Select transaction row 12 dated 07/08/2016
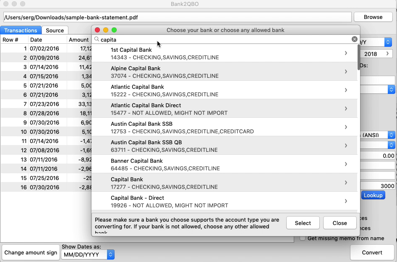Viewport: 397px width, 262px height. (46, 150)
